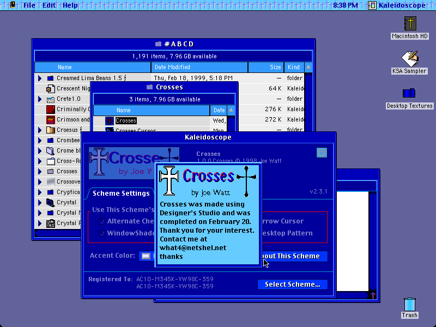This screenshot has width=436, height=327.
Task: Click the #ABCD window title bar
Action: (173, 44)
